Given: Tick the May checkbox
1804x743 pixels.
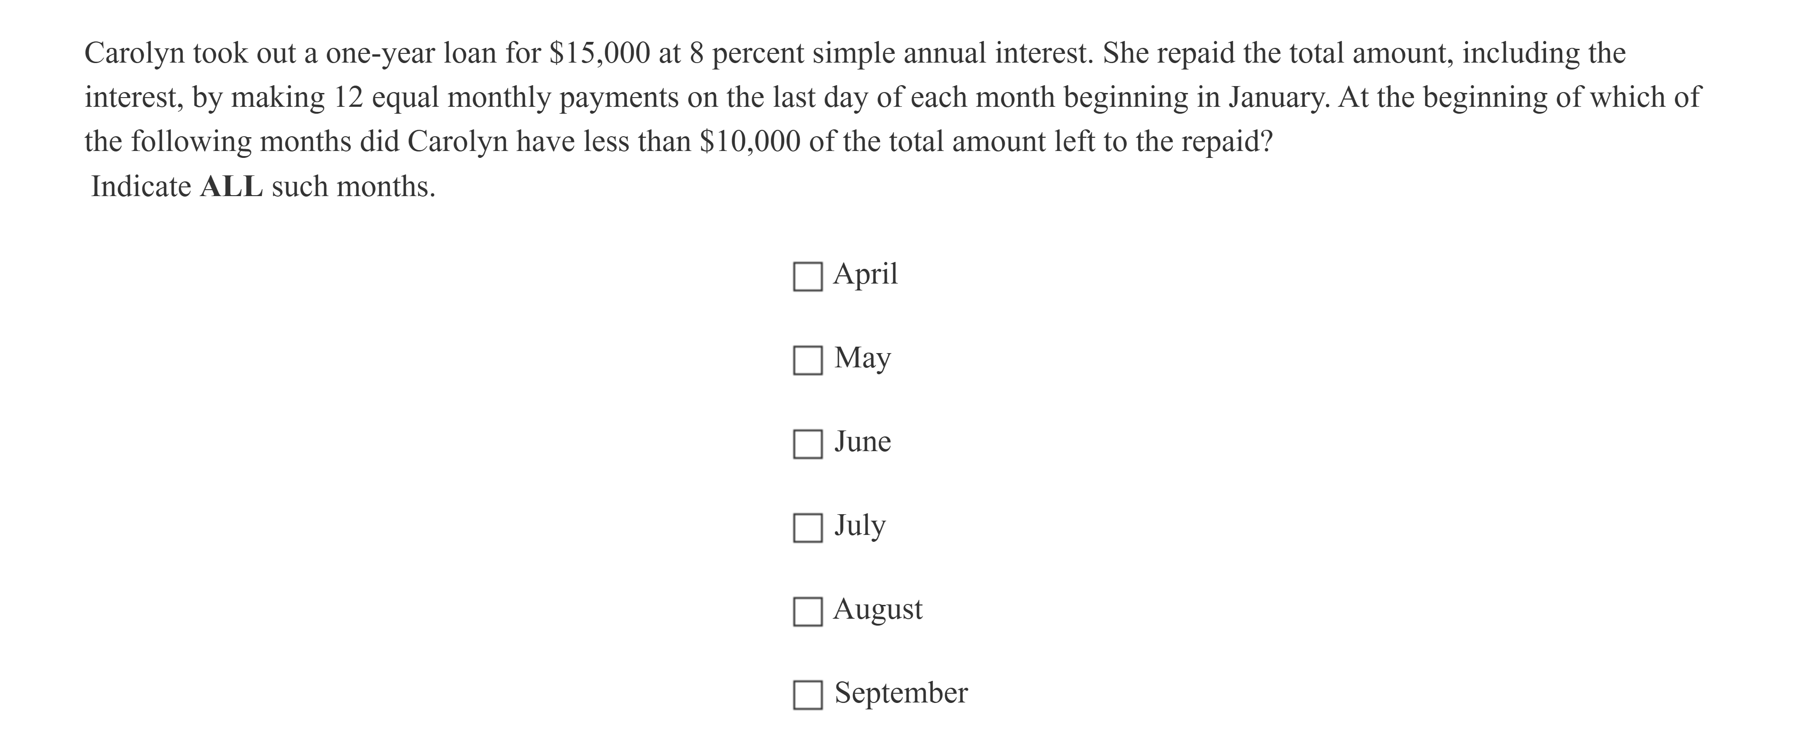Looking at the screenshot, I should tap(808, 360).
